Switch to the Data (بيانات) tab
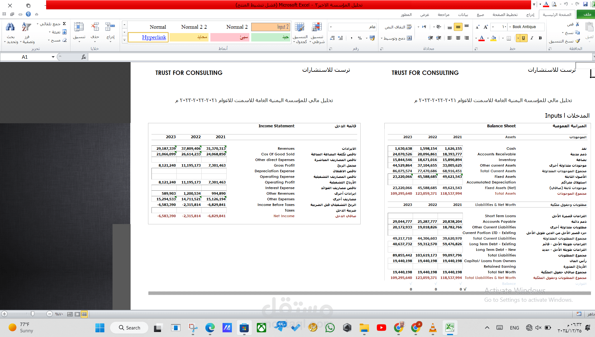The image size is (595, 337). pyautogui.click(x=463, y=14)
